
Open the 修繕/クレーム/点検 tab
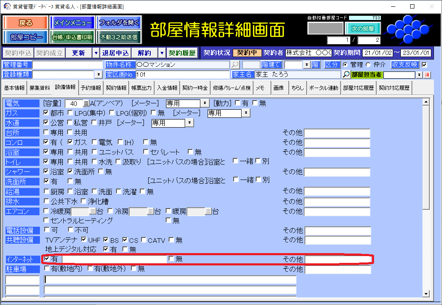(x=232, y=88)
